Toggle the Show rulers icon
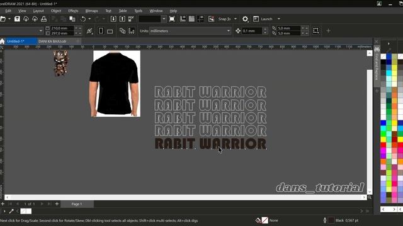The width and height of the screenshot is (403, 226). (x=183, y=19)
